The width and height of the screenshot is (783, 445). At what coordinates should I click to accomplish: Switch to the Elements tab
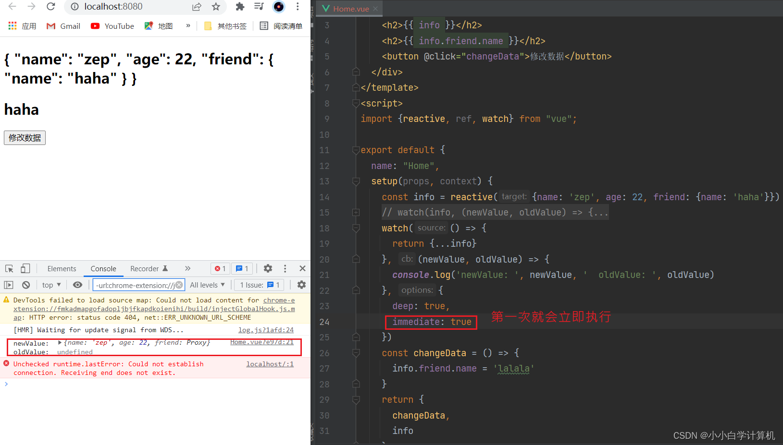[62, 269]
